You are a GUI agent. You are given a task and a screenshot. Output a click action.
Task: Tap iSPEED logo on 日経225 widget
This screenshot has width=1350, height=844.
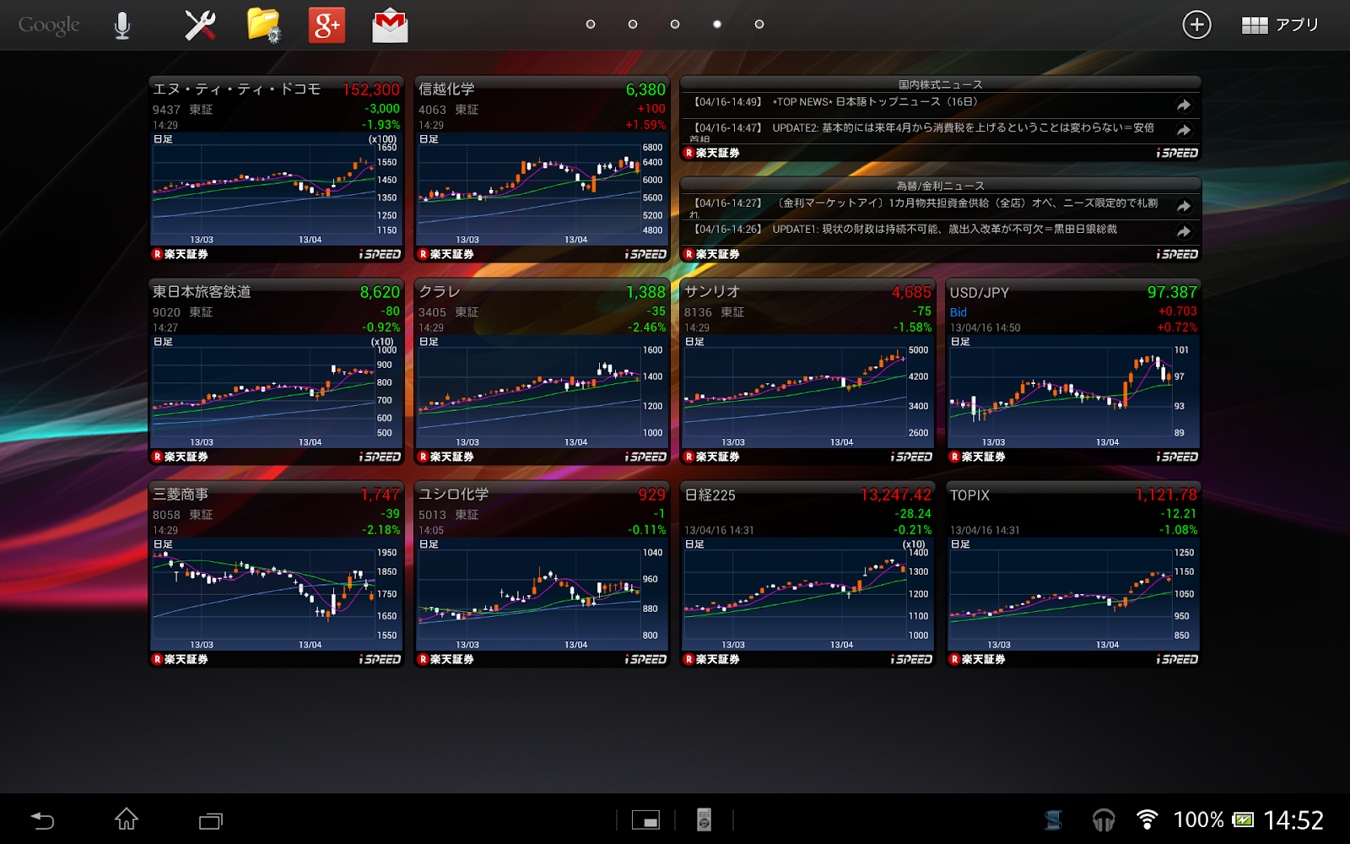[x=912, y=659]
